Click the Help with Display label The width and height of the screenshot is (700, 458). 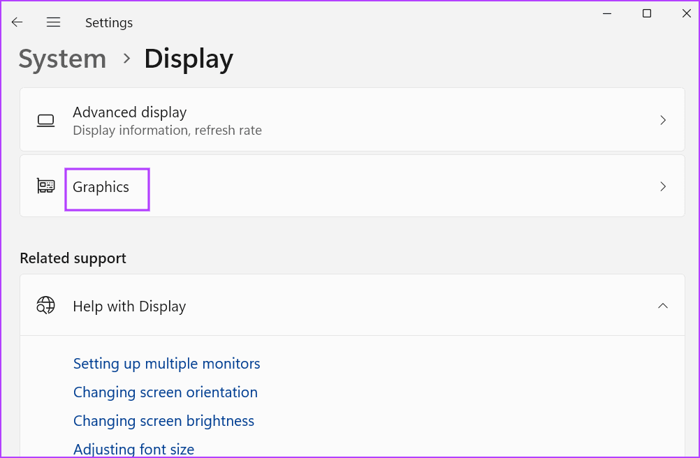coord(129,306)
